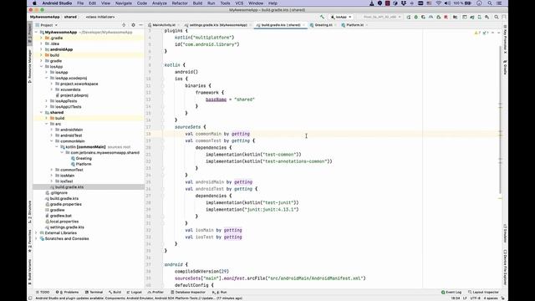The width and height of the screenshot is (535, 301).
Task: Click the Make Project hammer icon
Action: [322, 17]
